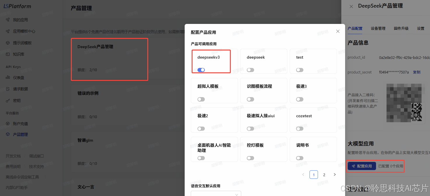Enable the deepseek application switch
Image resolution: width=430 pixels, height=196 pixels.
250,70
